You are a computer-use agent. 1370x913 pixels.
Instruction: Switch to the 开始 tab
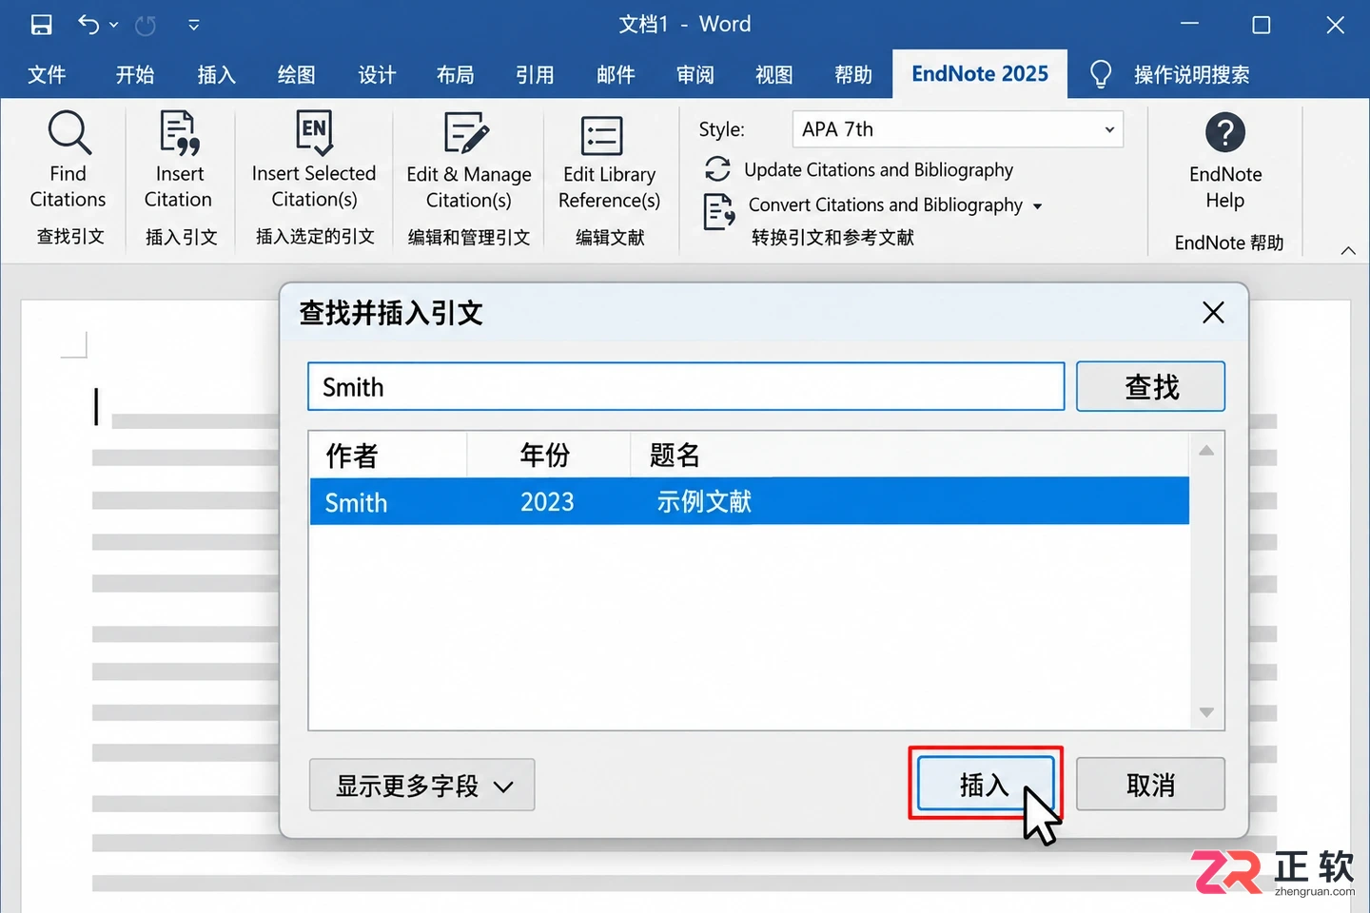135,75
